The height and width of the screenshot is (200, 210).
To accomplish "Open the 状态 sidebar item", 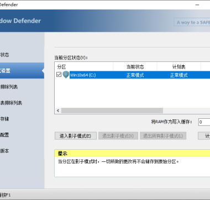I will tap(22, 55).
